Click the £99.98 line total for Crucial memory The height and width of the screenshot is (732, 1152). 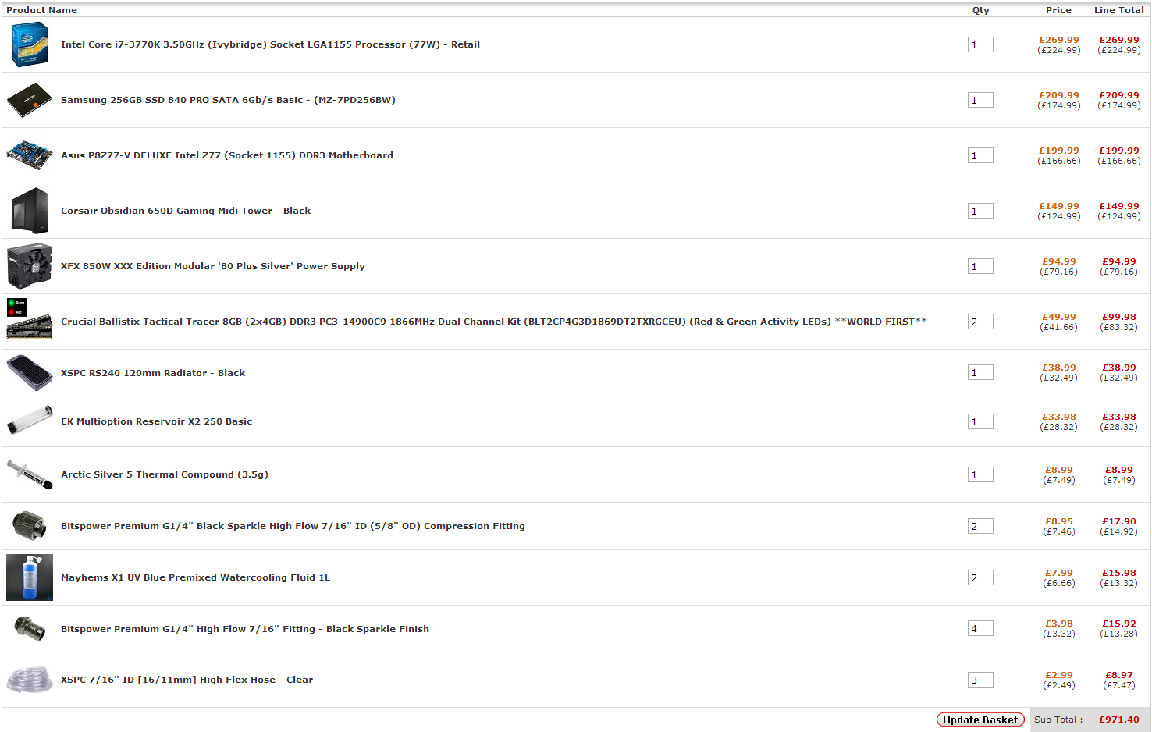(1119, 317)
